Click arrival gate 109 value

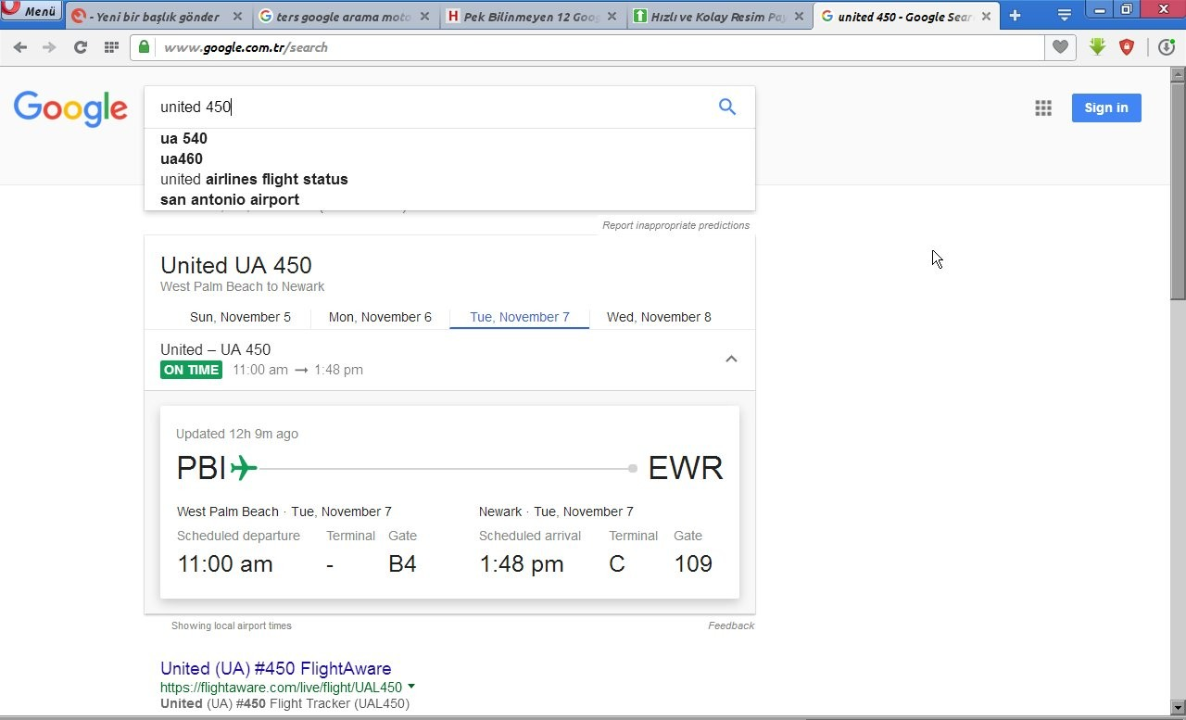693,563
